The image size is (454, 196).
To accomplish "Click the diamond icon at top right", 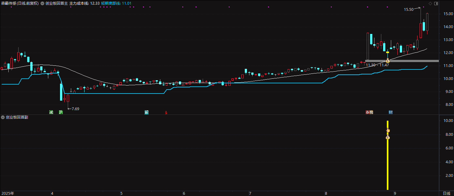I will [x=430, y=3].
